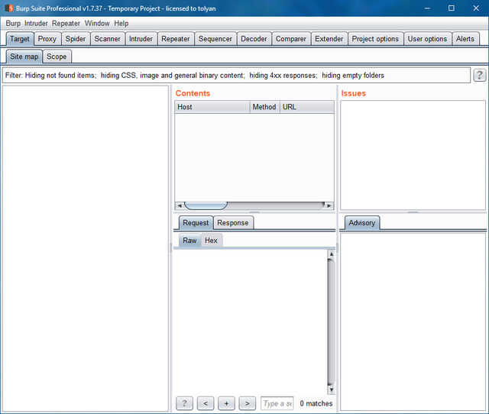Click the contents horizontal scrollbar thumb
Screen dimensions: 489x414
tap(206, 205)
